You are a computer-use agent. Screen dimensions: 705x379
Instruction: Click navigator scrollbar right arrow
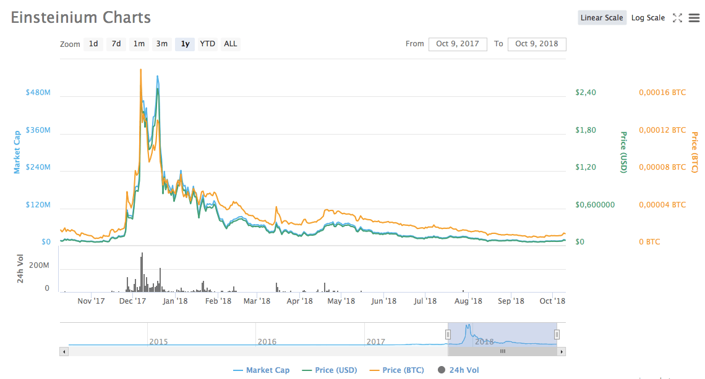pos(562,351)
